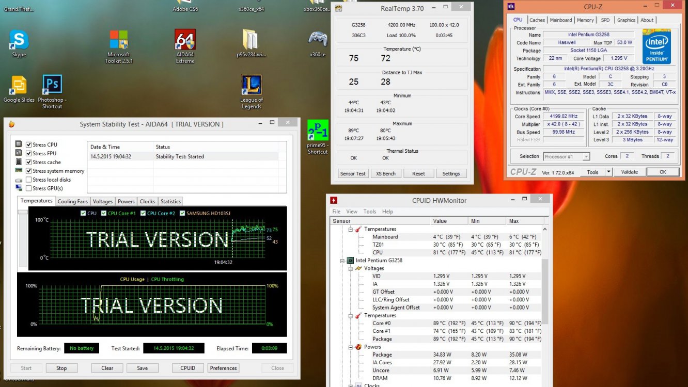
Task: Click the CPU-Z title bar chip icon
Action: coord(511,7)
